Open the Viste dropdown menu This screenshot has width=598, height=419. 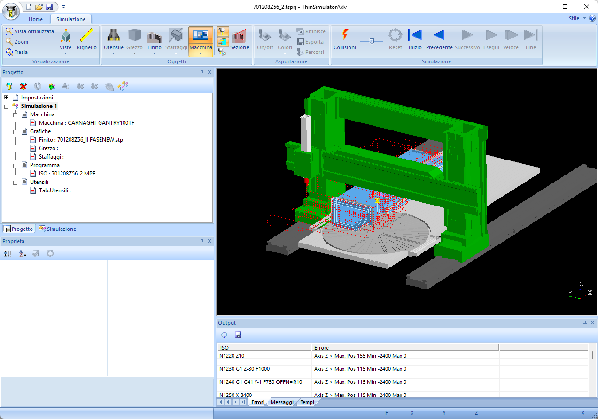(x=66, y=48)
